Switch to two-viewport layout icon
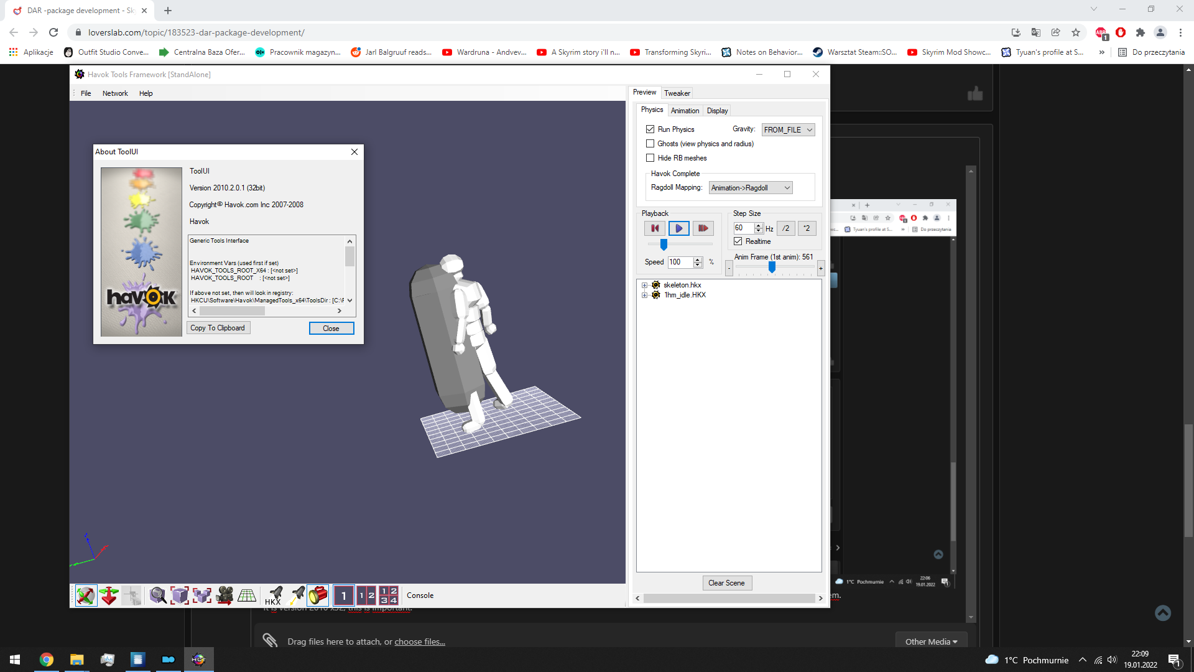This screenshot has height=672, width=1194. coord(366,595)
